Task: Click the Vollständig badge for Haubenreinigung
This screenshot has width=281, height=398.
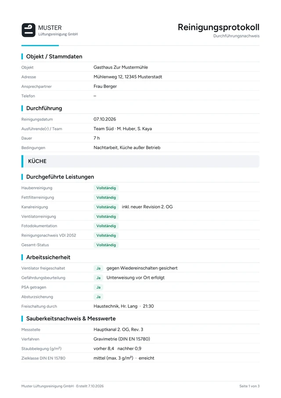Action: (106, 188)
